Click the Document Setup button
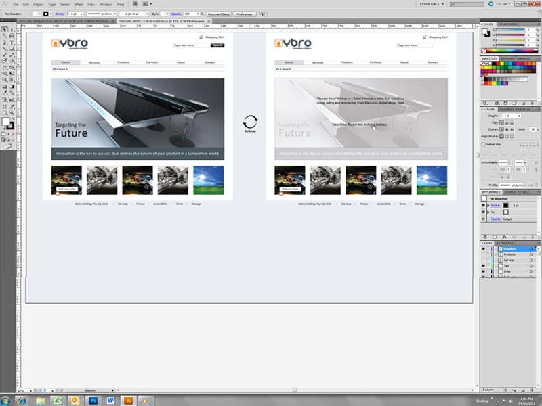The image size is (542, 406). click(x=219, y=14)
